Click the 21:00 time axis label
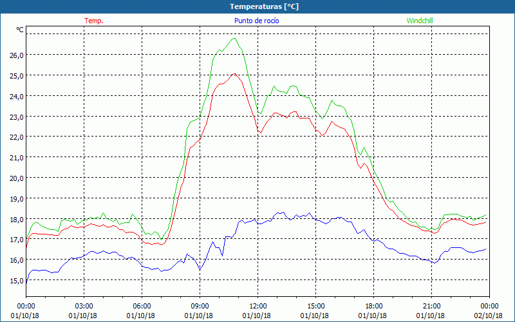The height and width of the screenshot is (322, 515). [x=431, y=307]
